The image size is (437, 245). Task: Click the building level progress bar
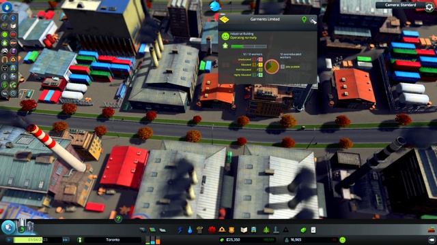click(x=249, y=46)
